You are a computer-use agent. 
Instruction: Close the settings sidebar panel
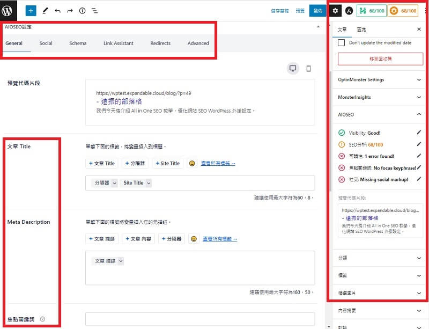419,29
